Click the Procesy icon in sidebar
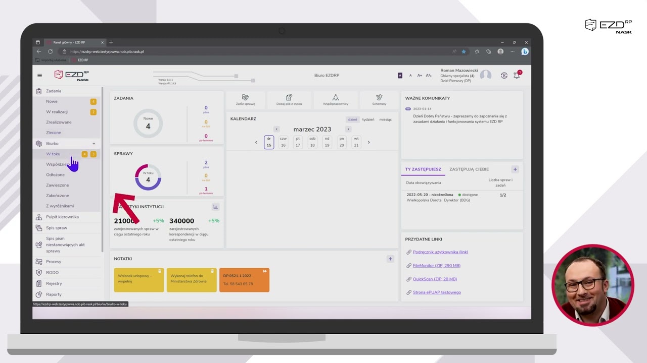Viewport: 647px width, 363px height. (x=39, y=262)
